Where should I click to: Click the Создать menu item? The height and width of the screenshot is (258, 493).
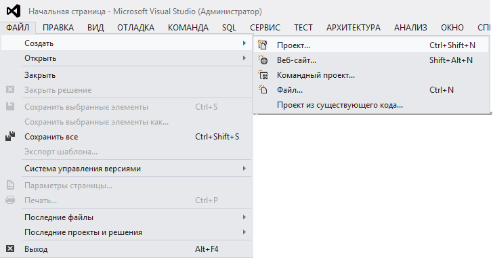pos(127,43)
